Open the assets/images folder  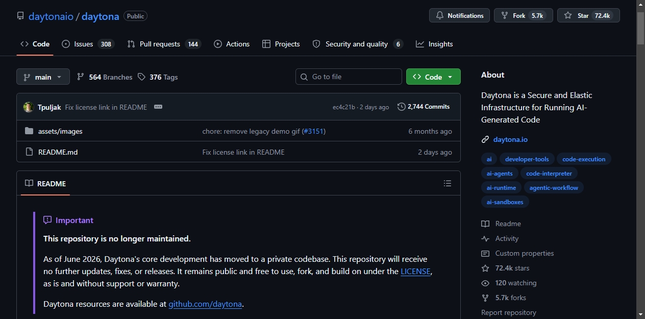tap(60, 131)
